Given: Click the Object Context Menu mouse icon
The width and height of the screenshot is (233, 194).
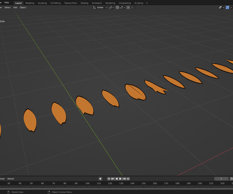Looking at the screenshot, I should point(49,192).
